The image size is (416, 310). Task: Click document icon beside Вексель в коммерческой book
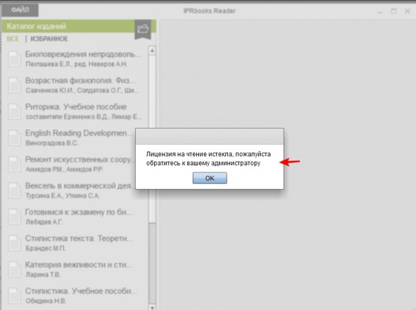(15, 190)
